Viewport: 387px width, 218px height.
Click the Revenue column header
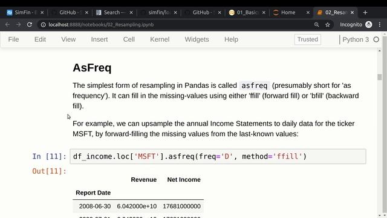pyautogui.click(x=144, y=180)
